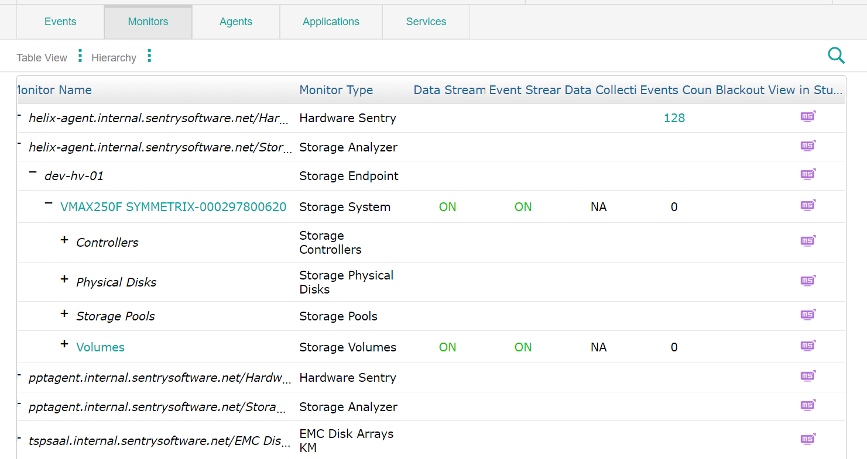Collapse the dev-hv-01 node
Screen dimensions: 867x459
tap(33, 173)
